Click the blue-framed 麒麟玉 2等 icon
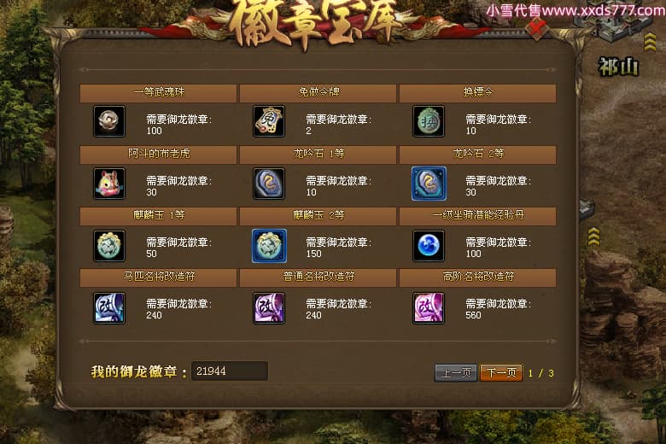Screen dimensions: 666x444 (269, 246)
